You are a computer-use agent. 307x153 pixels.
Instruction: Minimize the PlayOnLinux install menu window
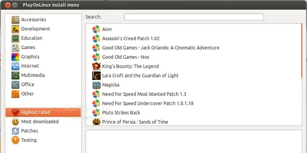[15, 5]
